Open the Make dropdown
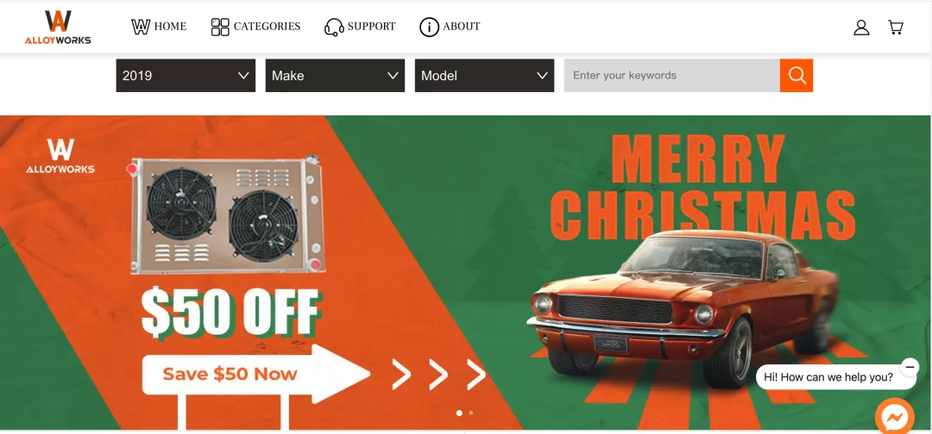Image resolution: width=932 pixels, height=434 pixels. click(x=335, y=75)
